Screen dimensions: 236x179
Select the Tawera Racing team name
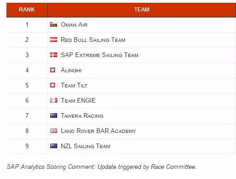(82, 115)
